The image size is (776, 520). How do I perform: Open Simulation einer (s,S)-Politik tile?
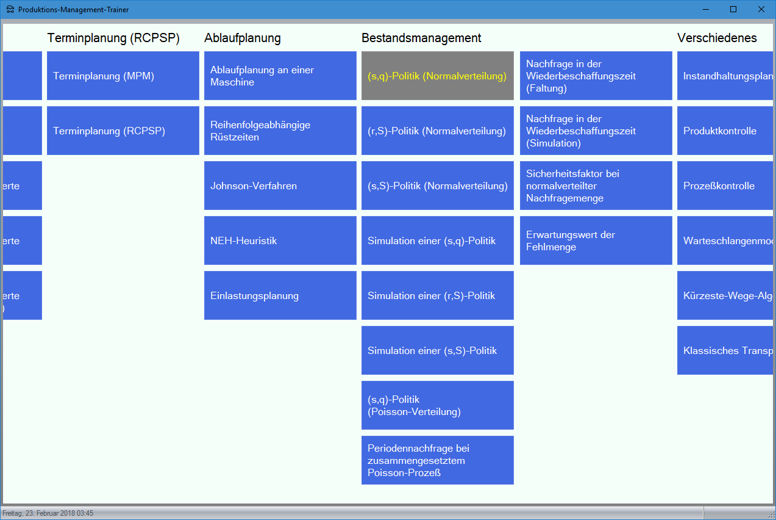[437, 350]
